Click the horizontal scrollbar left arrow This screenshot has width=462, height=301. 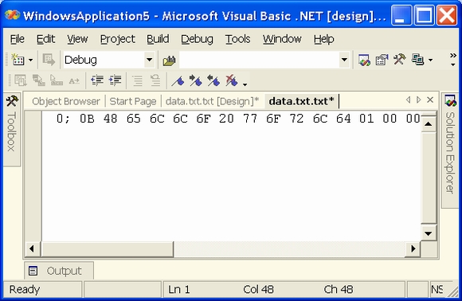[32, 249]
